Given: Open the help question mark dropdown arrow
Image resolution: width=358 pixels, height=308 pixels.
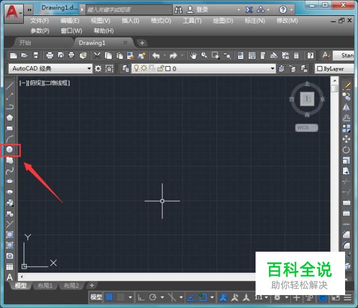Looking at the screenshot, I should coord(292,10).
